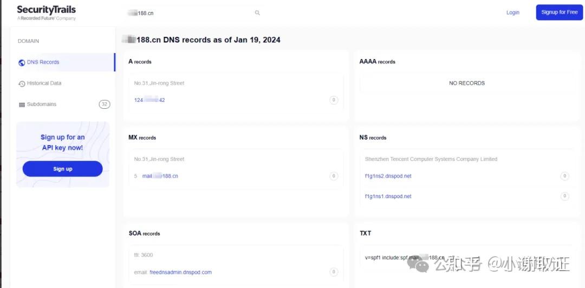This screenshot has width=585, height=288.
Task: Open Subdomains section
Action: click(x=41, y=104)
